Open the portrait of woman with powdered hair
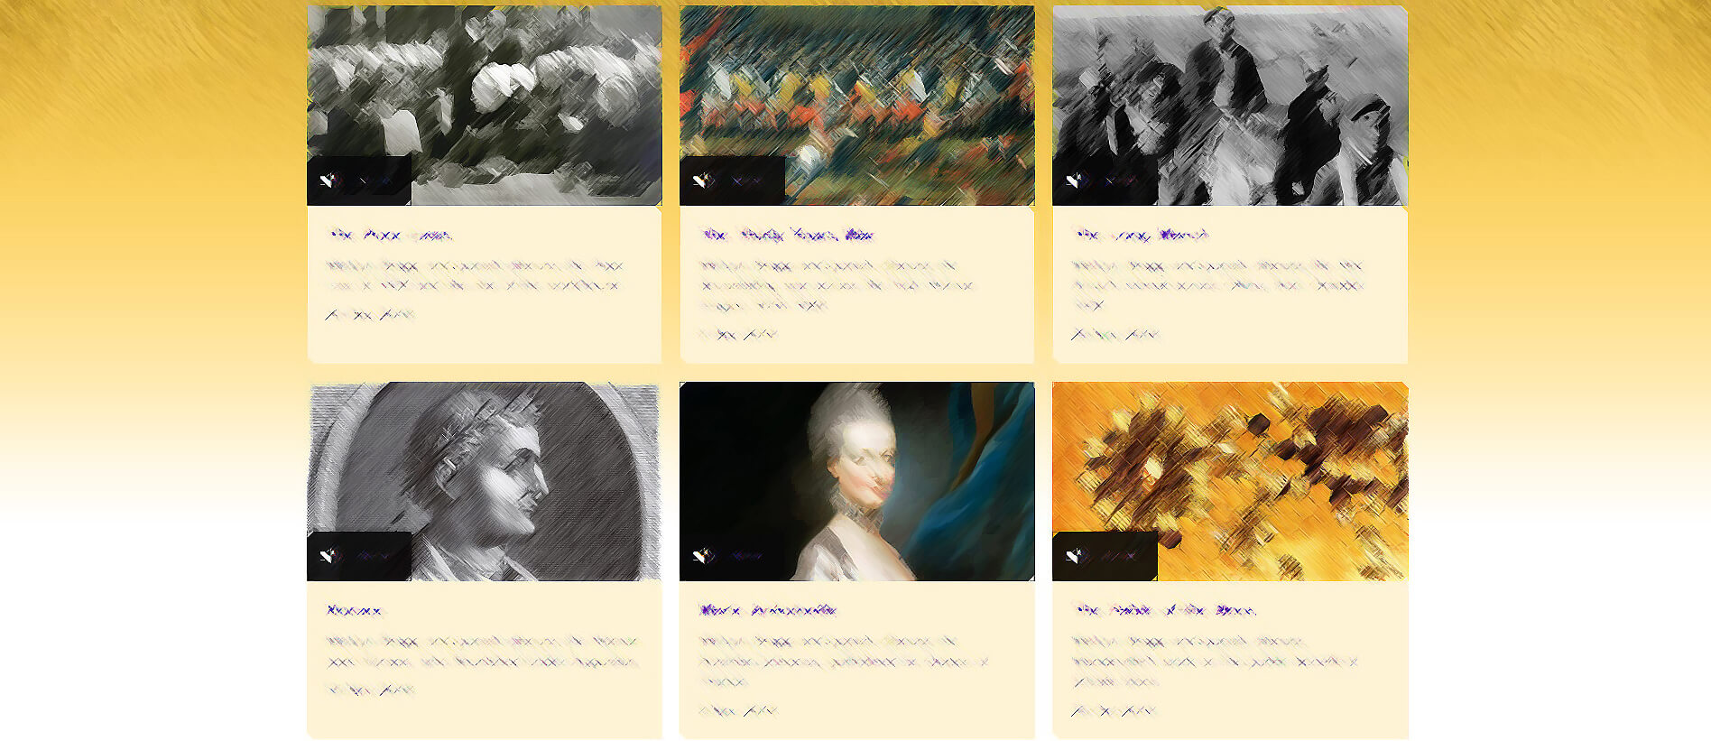The image size is (1711, 741). point(857,481)
